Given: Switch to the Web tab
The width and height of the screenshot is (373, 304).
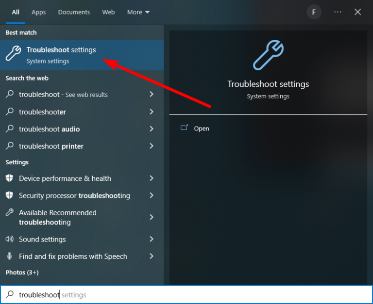Looking at the screenshot, I should 108,12.
